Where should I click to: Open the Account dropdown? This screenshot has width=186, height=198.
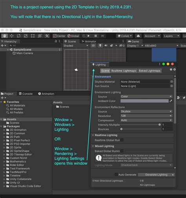[x=152, y=36]
